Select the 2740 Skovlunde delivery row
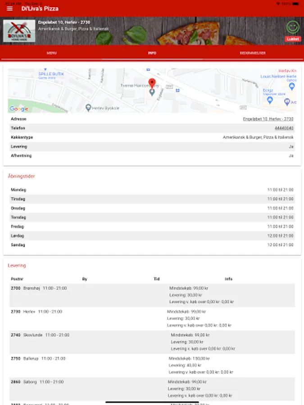 point(152,342)
